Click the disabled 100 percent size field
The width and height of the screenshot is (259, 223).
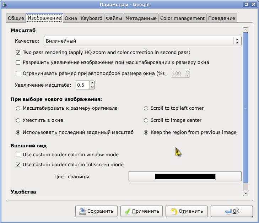[178, 73]
